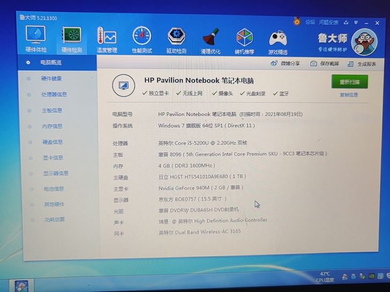Click the Dual Band Wireless-AC 3165 value
Viewport: 390px width, 292px height.
(x=200, y=232)
